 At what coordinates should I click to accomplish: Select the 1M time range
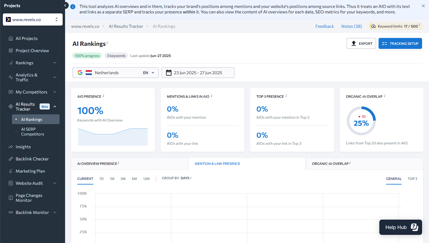(x=112, y=179)
